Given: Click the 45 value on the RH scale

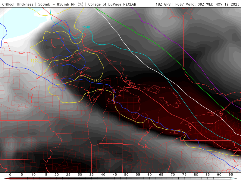Looking at the screenshot, I should coord(115,175).
